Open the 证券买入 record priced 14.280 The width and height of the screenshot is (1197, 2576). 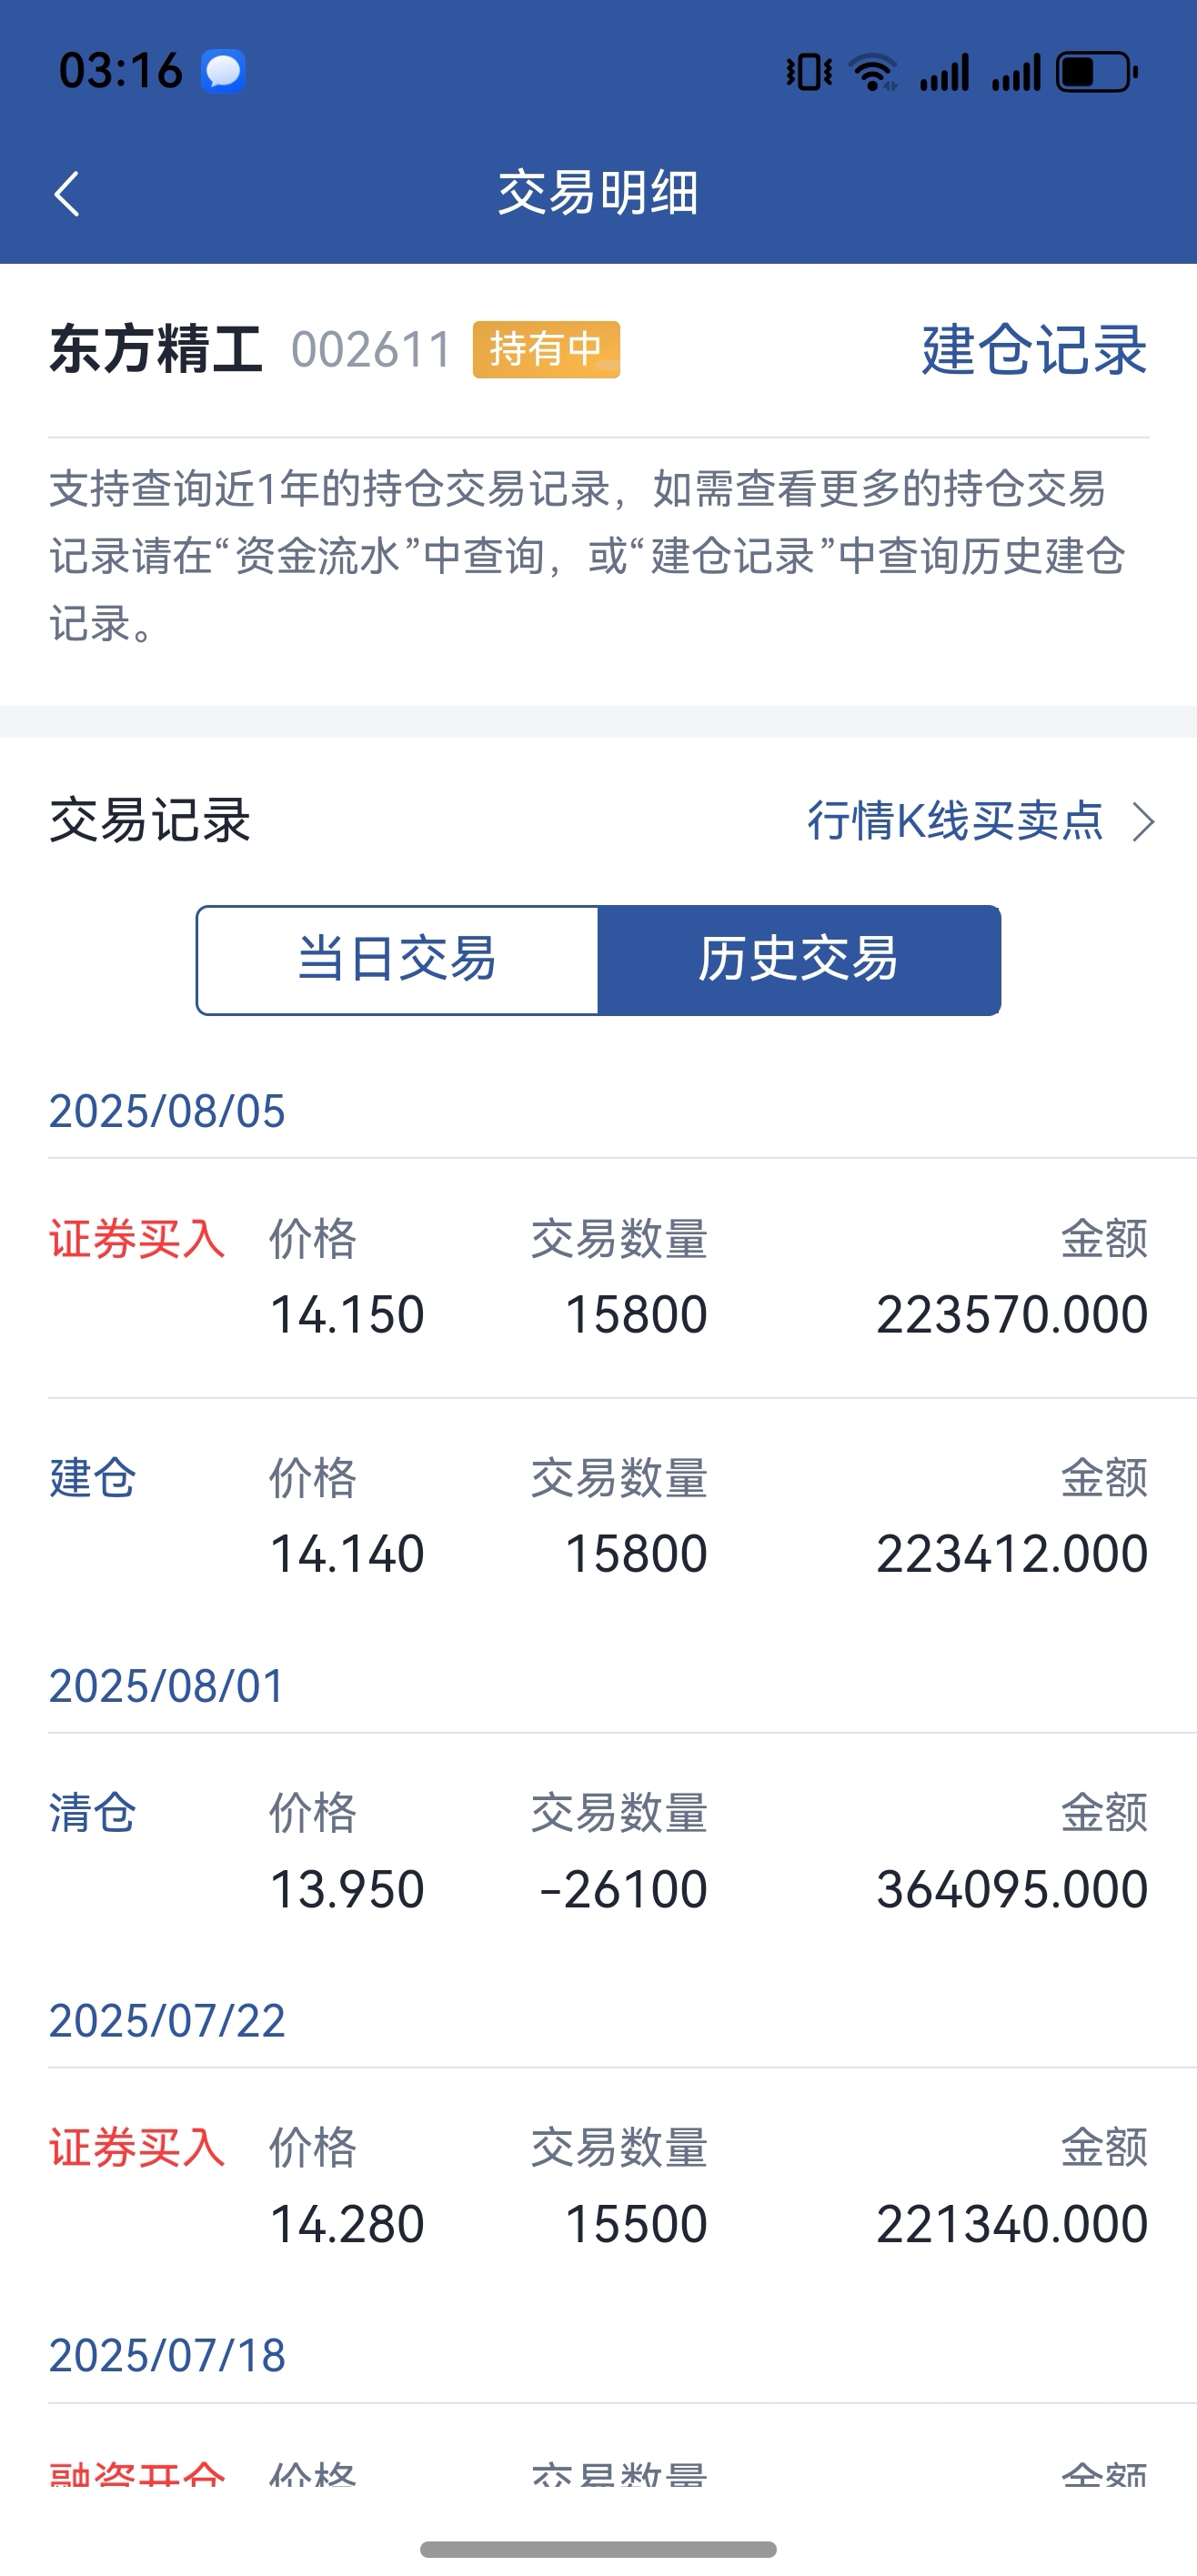tap(598, 2187)
